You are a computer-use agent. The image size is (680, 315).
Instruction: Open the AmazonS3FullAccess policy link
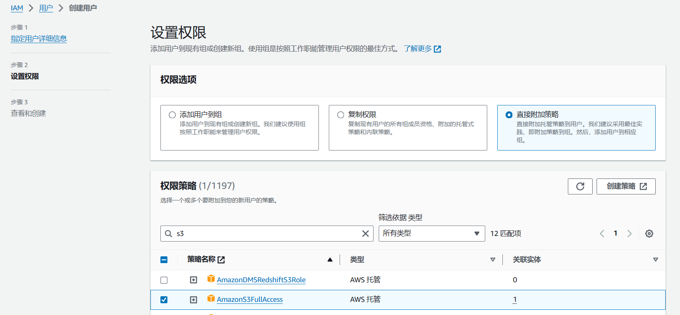(x=250, y=299)
